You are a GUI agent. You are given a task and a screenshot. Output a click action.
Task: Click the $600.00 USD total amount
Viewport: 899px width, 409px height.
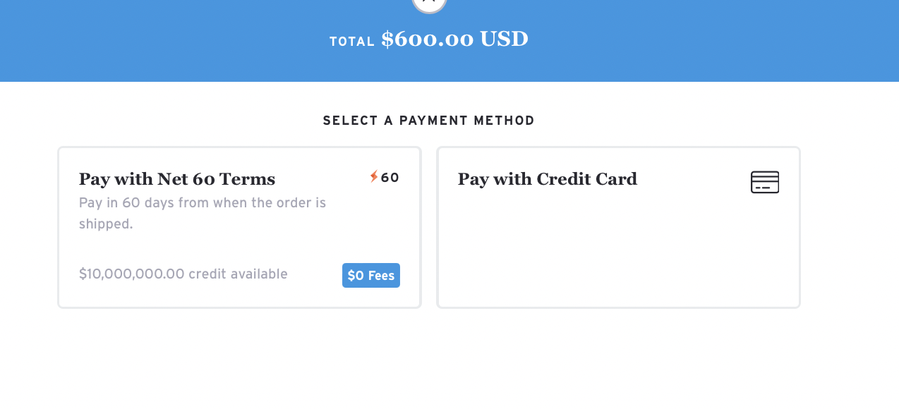pos(455,39)
